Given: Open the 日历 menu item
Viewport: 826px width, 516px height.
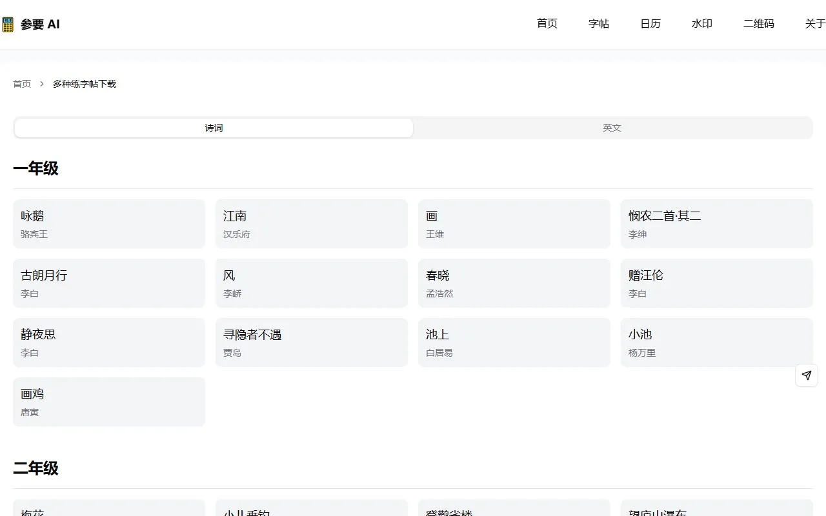Looking at the screenshot, I should tap(650, 24).
